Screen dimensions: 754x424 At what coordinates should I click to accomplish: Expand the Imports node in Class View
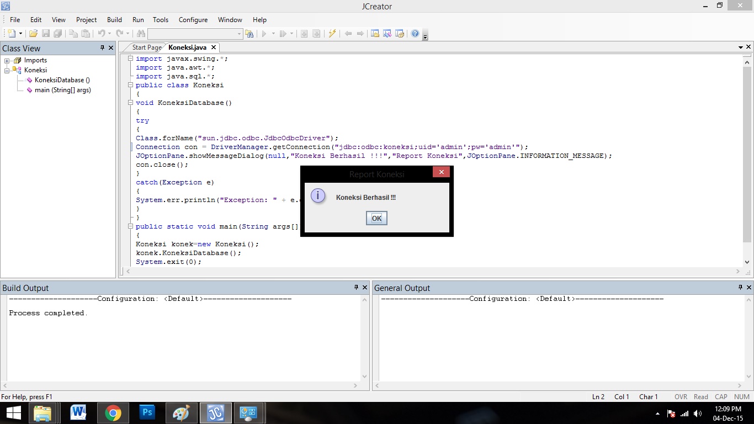click(7, 60)
